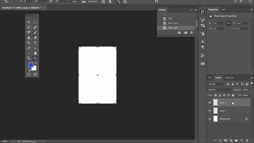Select the Rectangular Marquee tool
Viewport: 254px width, 143px height.
35,22
